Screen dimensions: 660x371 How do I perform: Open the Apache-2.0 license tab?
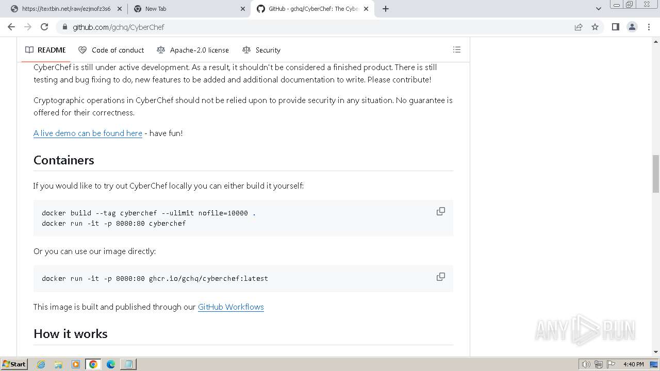[x=193, y=50]
